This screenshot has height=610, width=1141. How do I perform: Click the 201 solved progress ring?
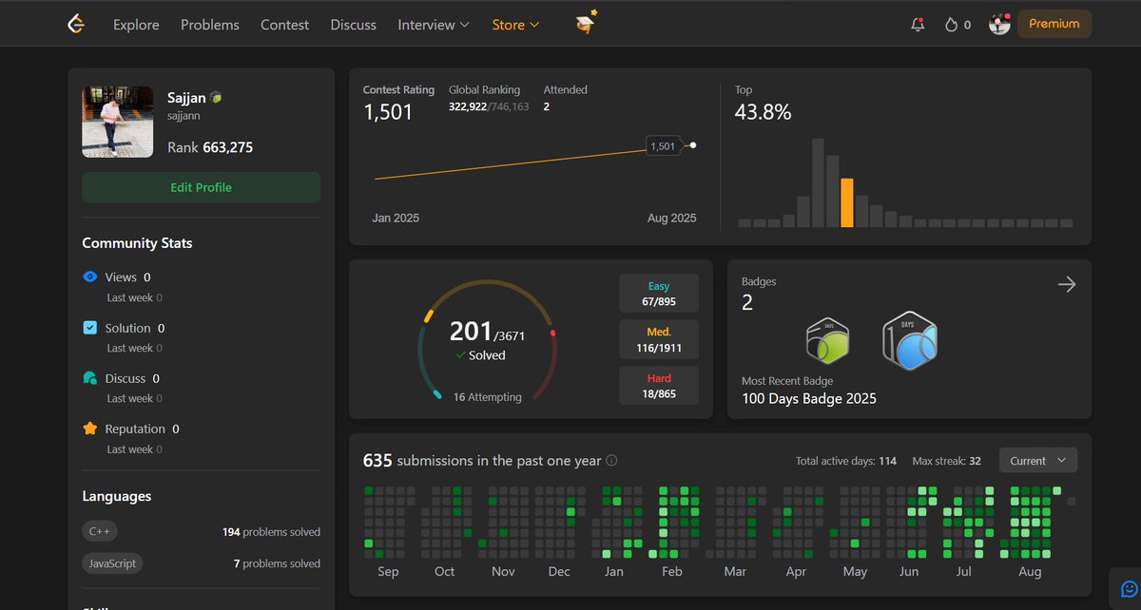tap(488, 340)
